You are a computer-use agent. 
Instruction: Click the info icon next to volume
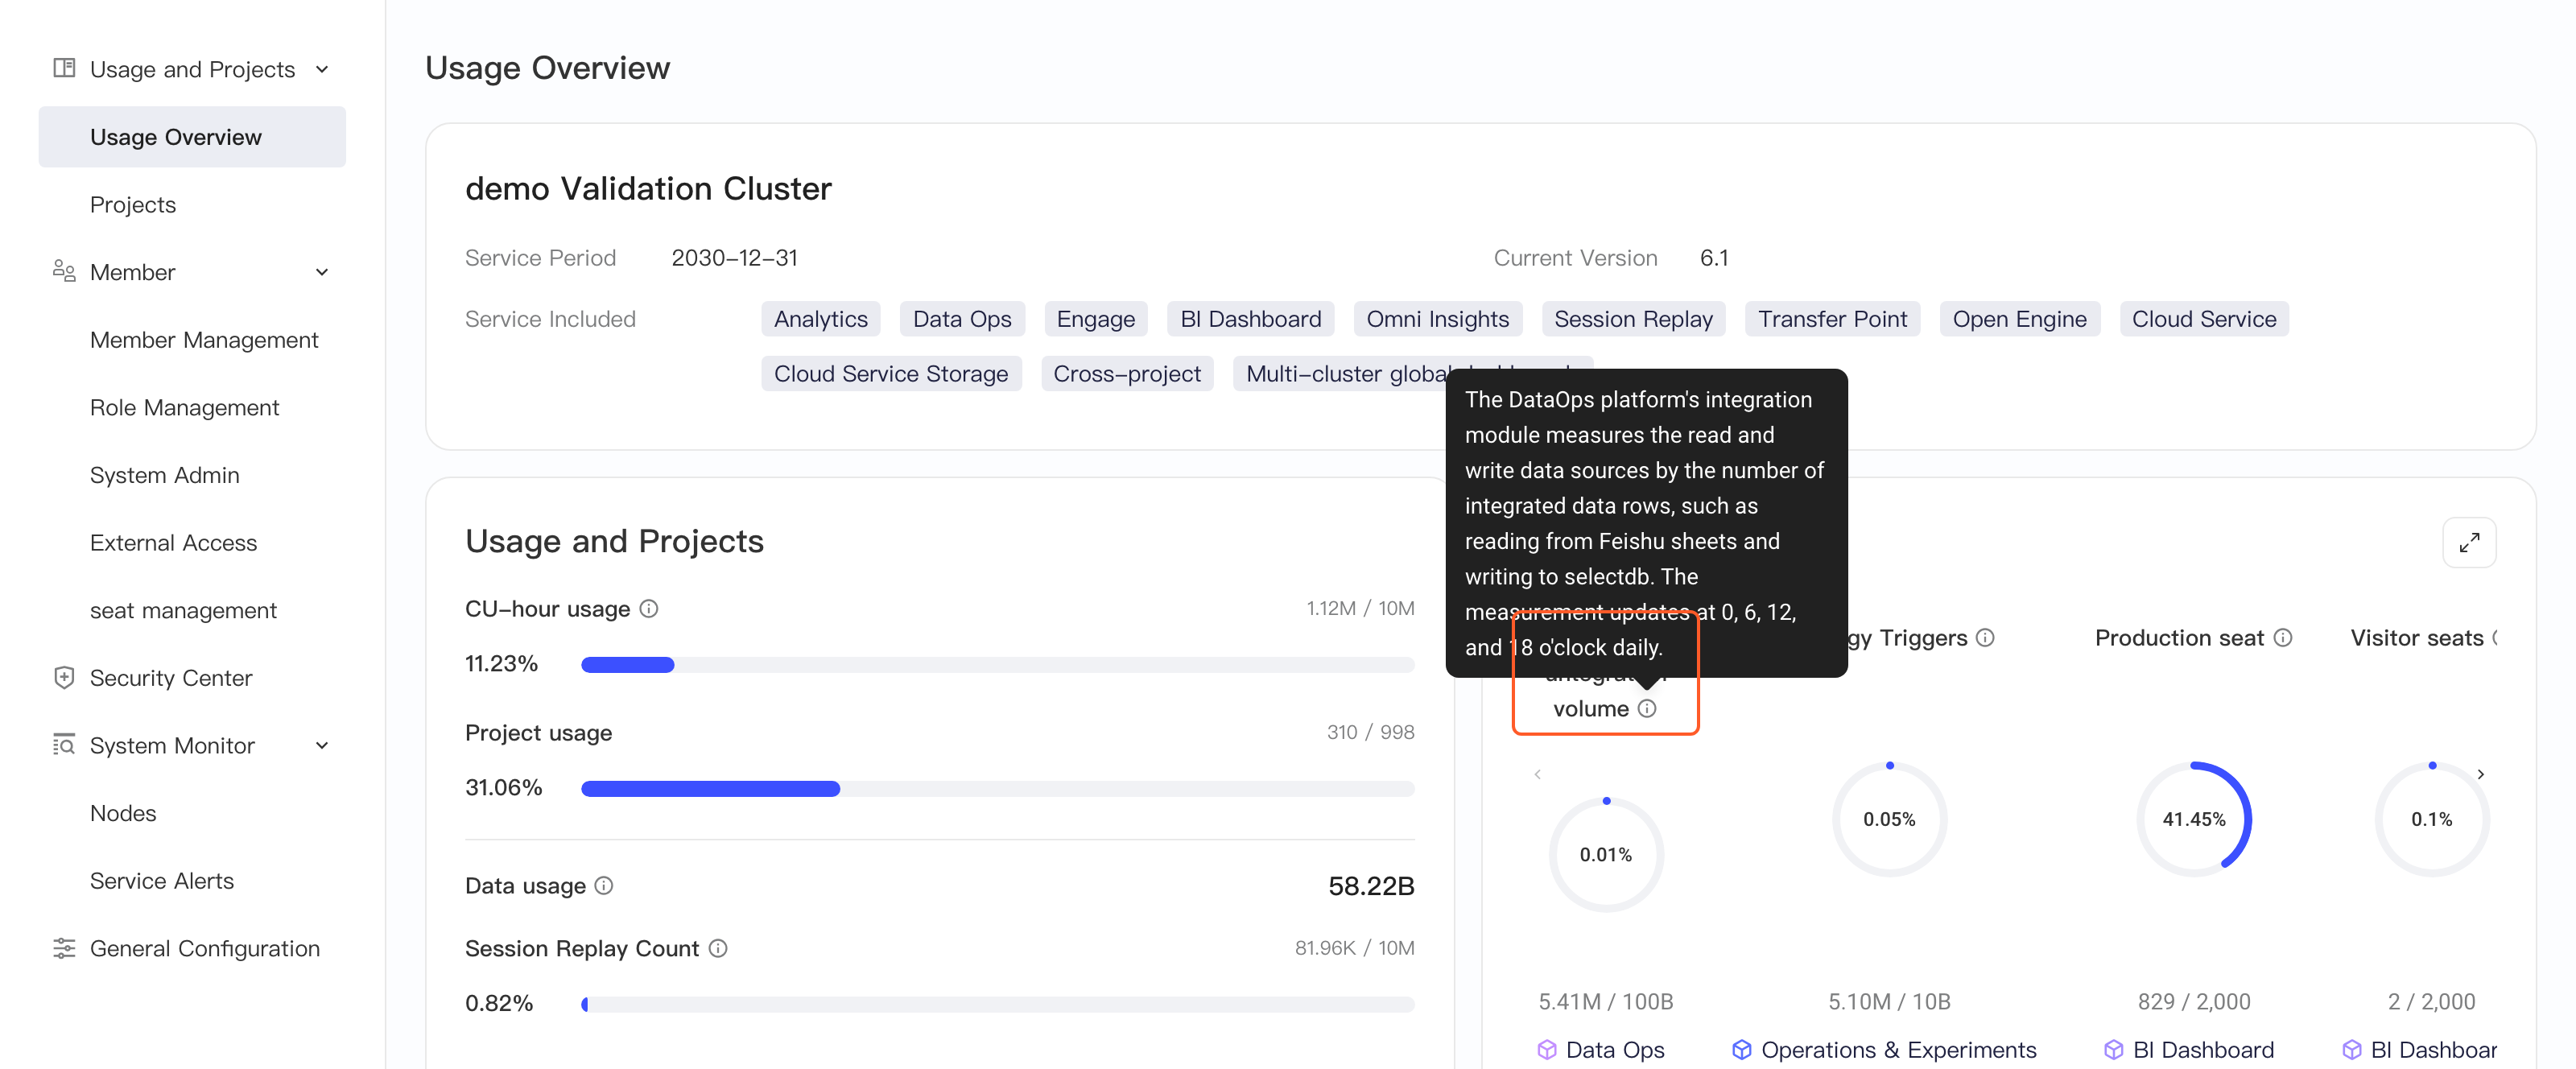[1647, 708]
